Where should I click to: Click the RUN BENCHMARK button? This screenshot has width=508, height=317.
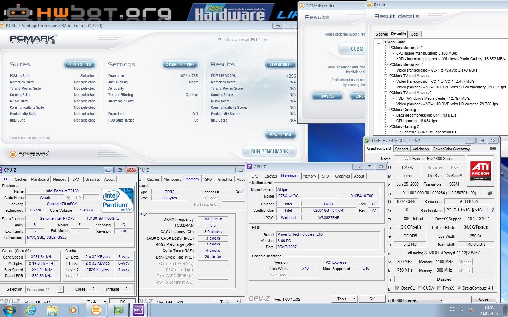(269, 151)
